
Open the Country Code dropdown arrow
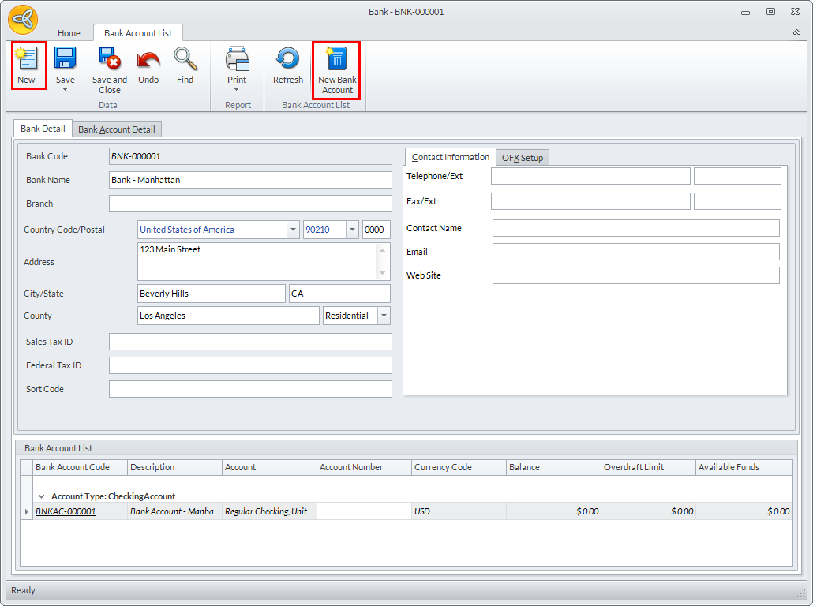coord(292,230)
